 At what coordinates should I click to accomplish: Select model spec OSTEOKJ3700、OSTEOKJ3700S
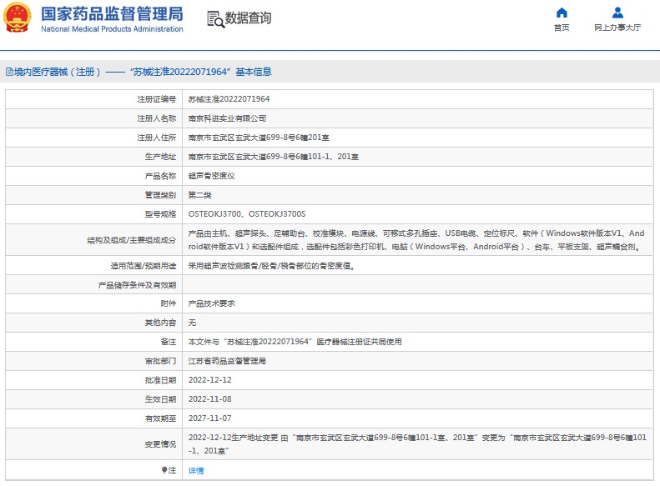(247, 214)
